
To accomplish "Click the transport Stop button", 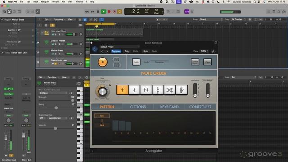I will point(98,12).
